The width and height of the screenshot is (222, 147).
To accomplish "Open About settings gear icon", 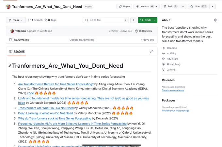I will pos(215,20).
